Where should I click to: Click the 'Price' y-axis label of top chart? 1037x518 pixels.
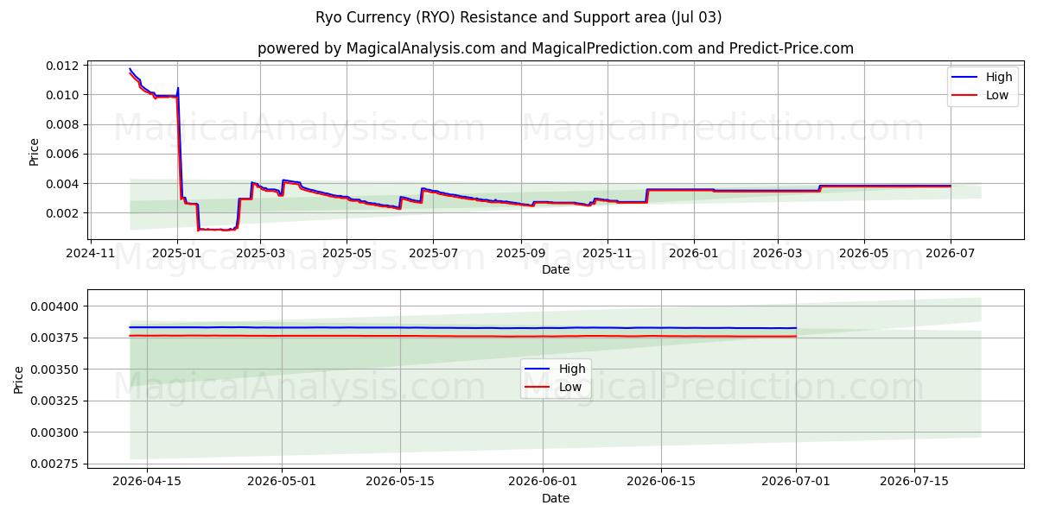click(x=35, y=151)
